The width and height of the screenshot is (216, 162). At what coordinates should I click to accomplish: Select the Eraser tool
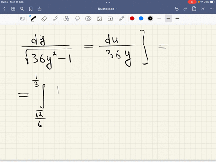pyautogui.click(x=45, y=18)
